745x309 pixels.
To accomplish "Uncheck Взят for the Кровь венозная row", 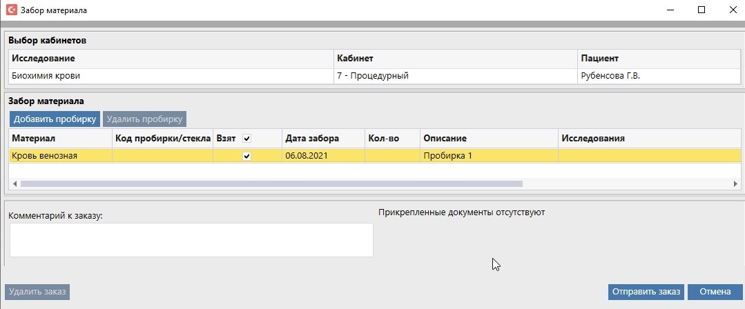I will [x=247, y=156].
